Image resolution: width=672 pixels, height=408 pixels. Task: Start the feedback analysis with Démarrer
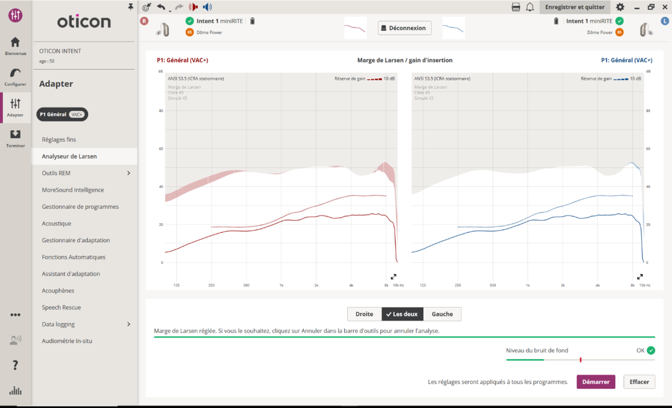click(596, 382)
